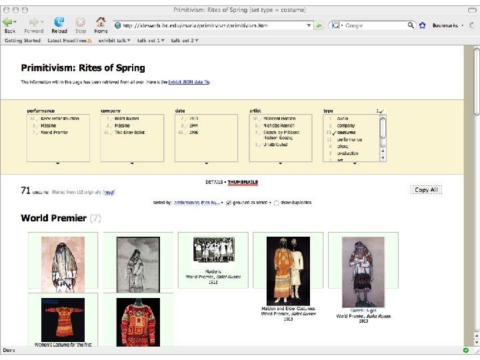Click the Google search magnifier icon
The image size is (480, 360).
coord(411,25)
